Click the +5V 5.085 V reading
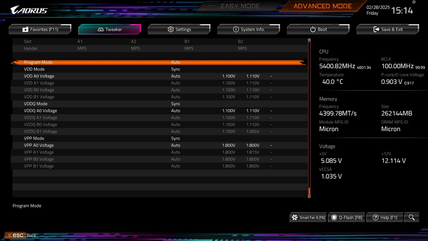The height and width of the screenshot is (241, 428). pos(331,161)
